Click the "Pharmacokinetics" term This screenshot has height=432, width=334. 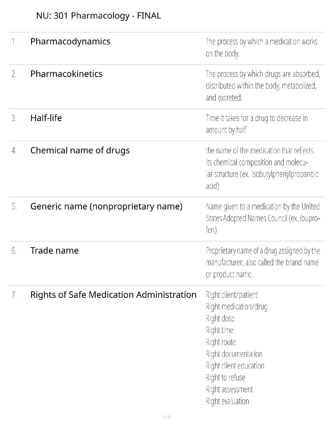coord(66,74)
